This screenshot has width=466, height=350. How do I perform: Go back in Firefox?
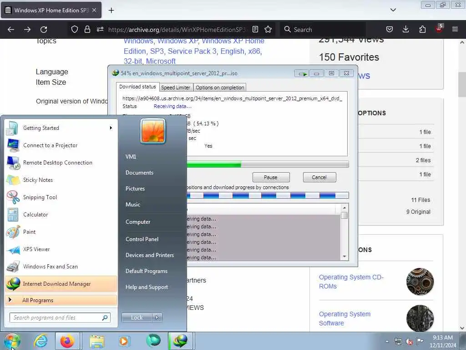pyautogui.click(x=11, y=30)
